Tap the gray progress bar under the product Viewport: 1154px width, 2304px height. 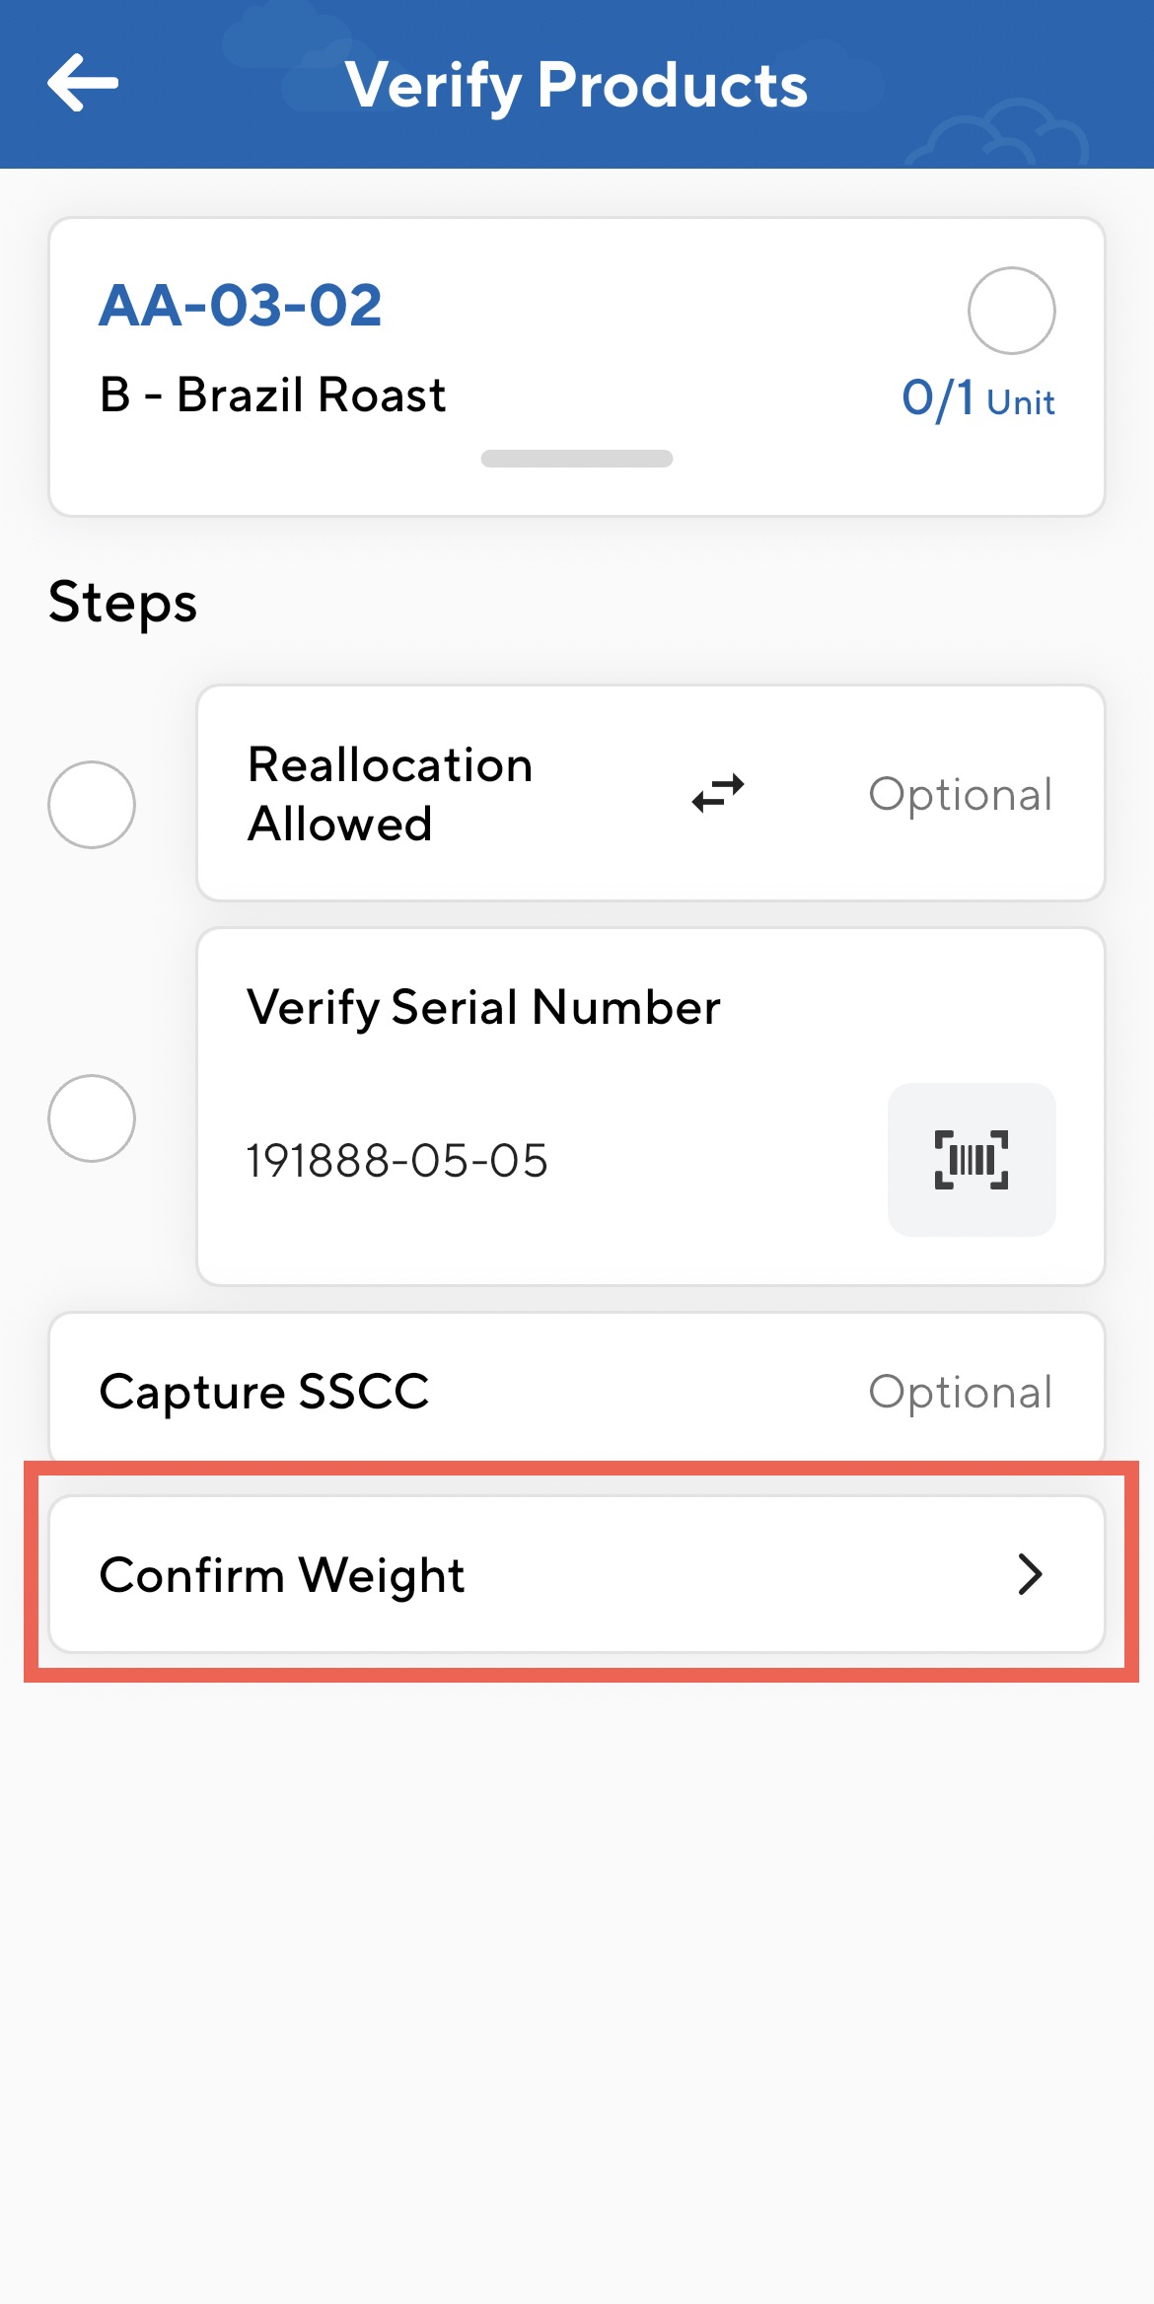[577, 460]
